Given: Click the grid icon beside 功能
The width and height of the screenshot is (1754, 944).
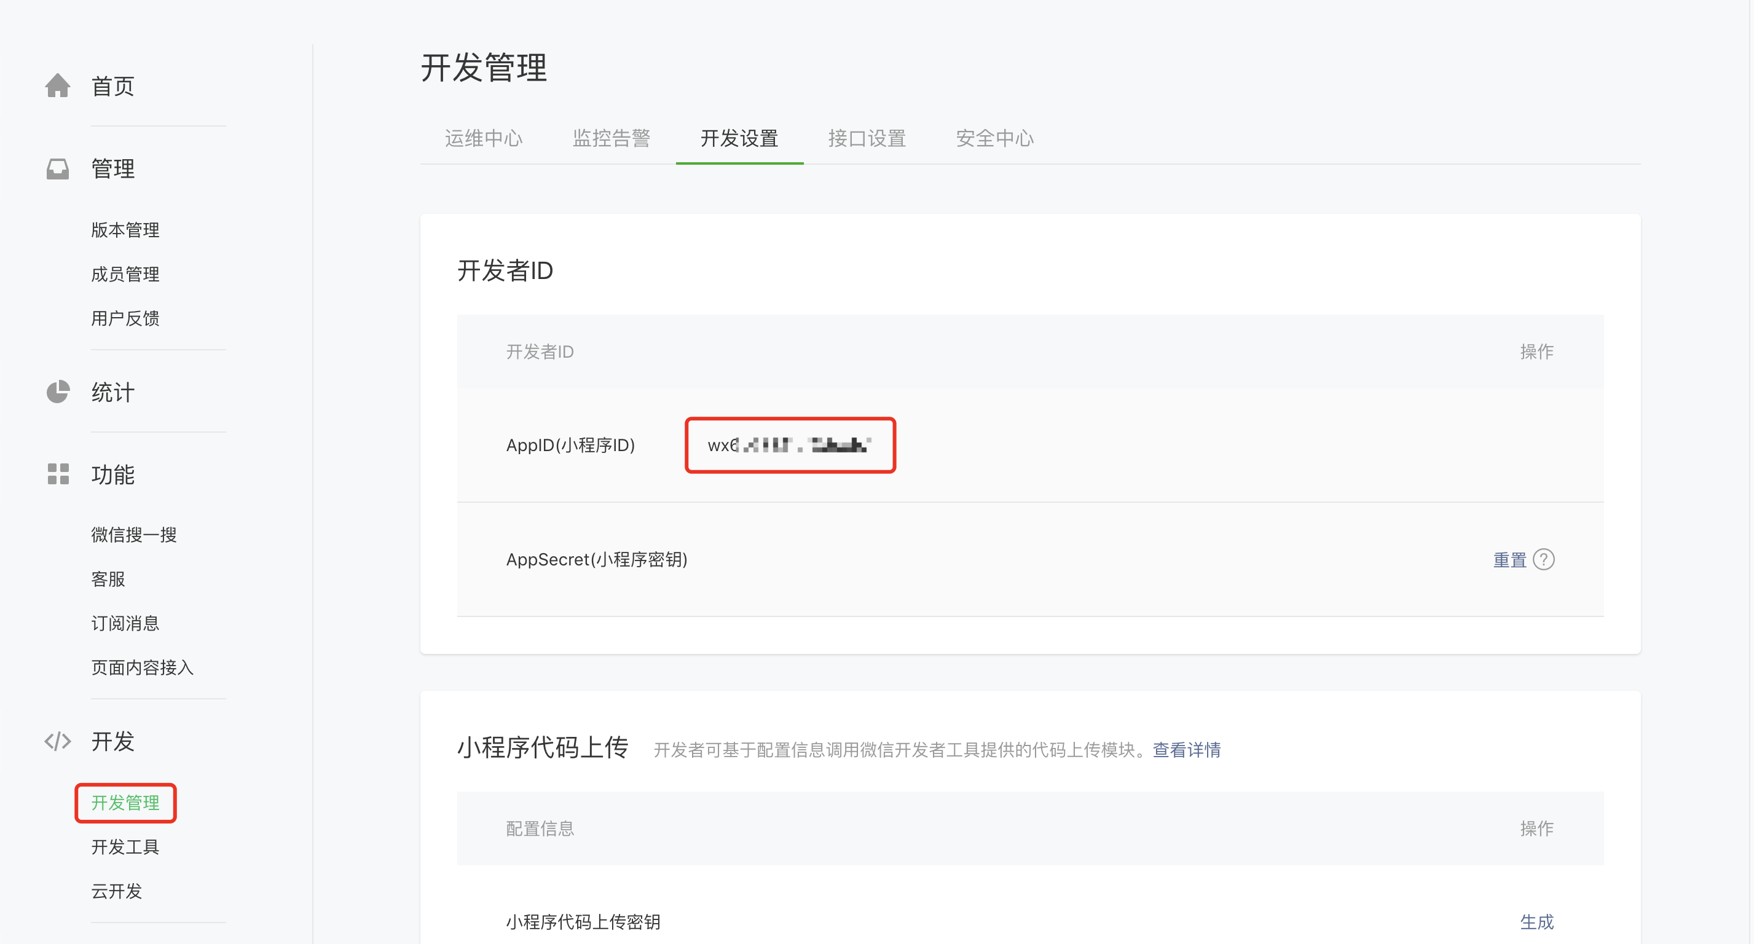Looking at the screenshot, I should pyautogui.click(x=58, y=474).
